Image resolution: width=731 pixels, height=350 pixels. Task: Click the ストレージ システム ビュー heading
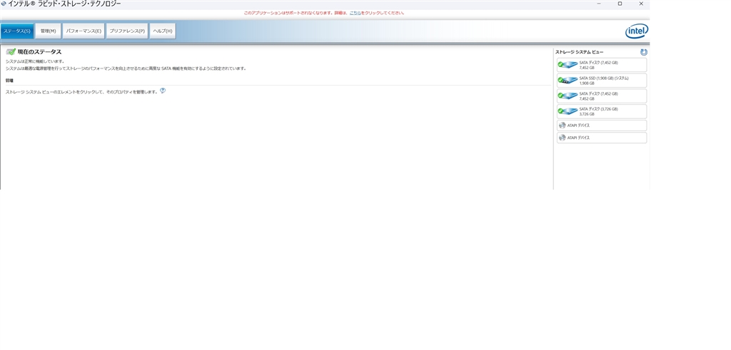579,52
